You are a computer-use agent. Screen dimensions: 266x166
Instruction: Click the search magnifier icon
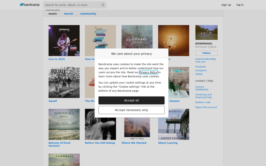[x=103, y=5]
